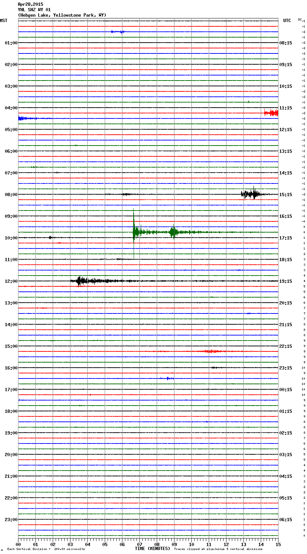Click the MST label "17:00"
Viewport: 307px width, 554px height.
(x=11, y=390)
